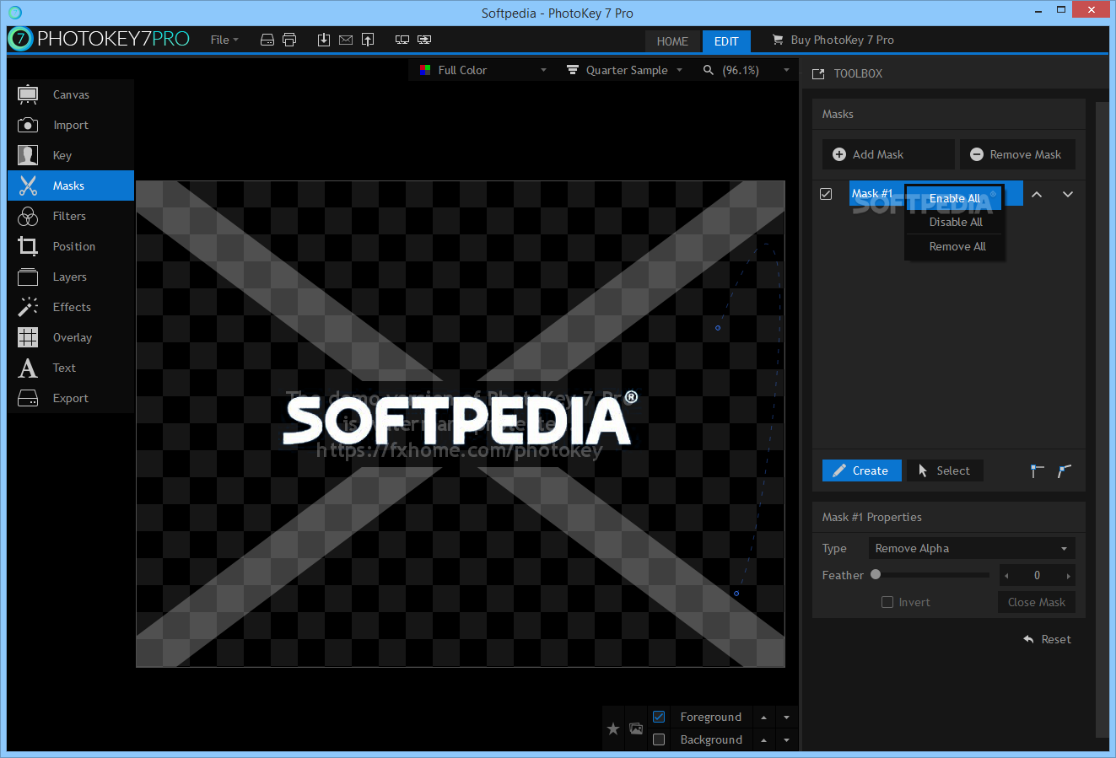Choose Remove All from context menu
This screenshot has width=1116, height=758.
[955, 246]
